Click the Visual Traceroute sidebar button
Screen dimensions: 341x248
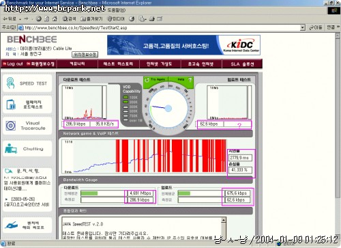tap(27, 126)
